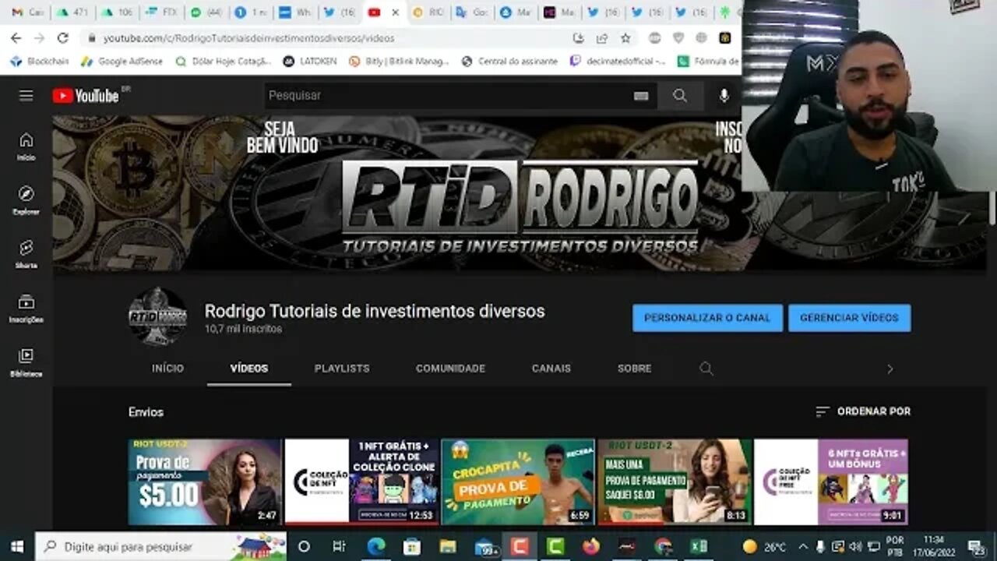Image resolution: width=997 pixels, height=561 pixels.
Task: Open the Blockchain bookmark
Action: [x=40, y=61]
